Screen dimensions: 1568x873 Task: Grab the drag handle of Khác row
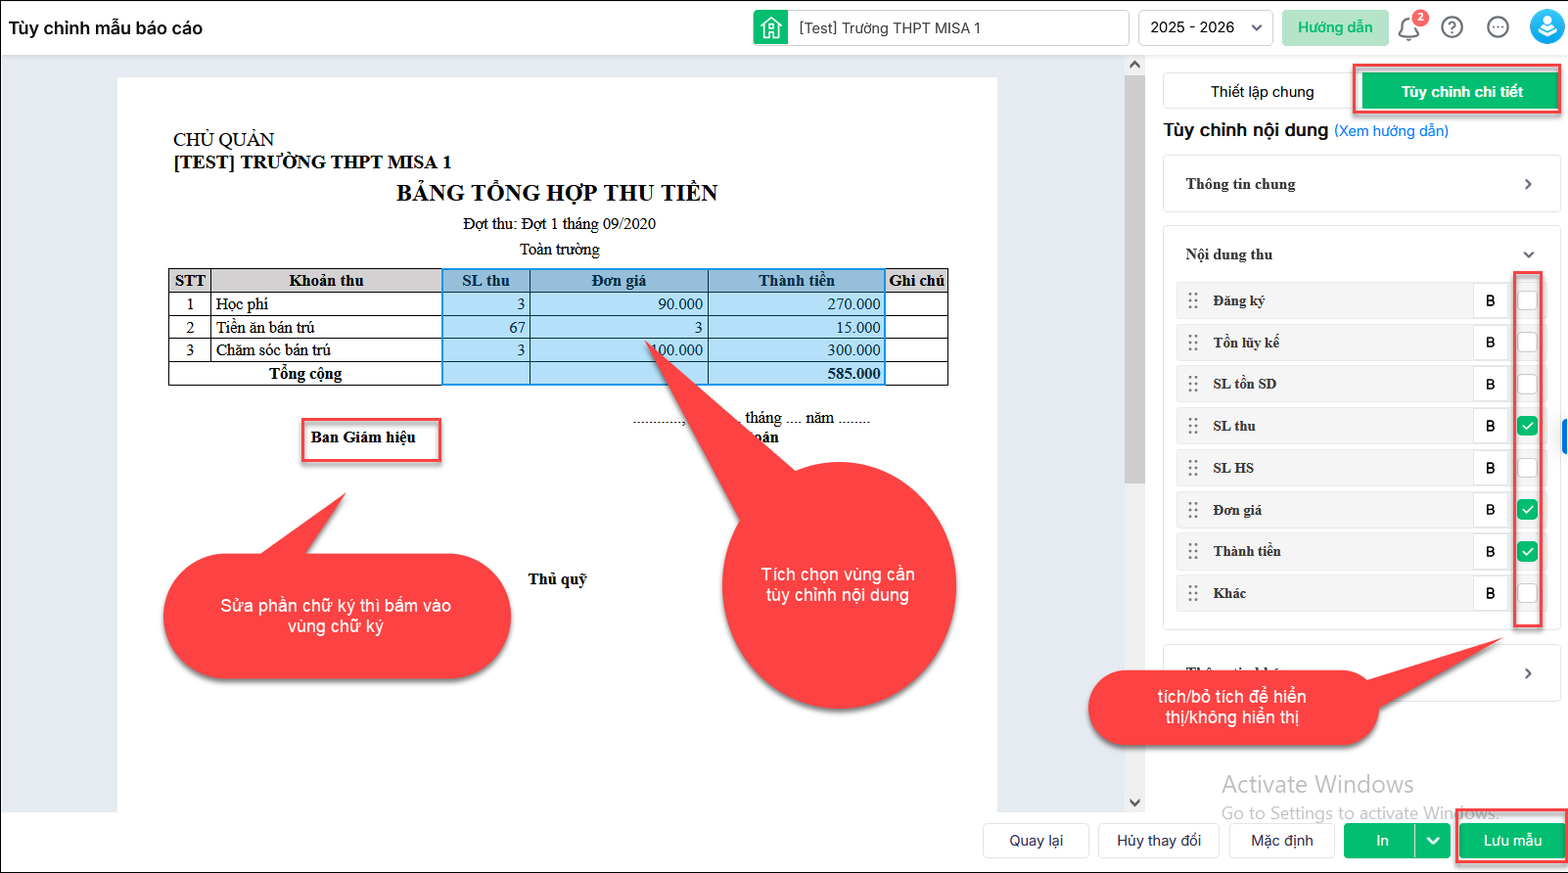click(x=1193, y=593)
